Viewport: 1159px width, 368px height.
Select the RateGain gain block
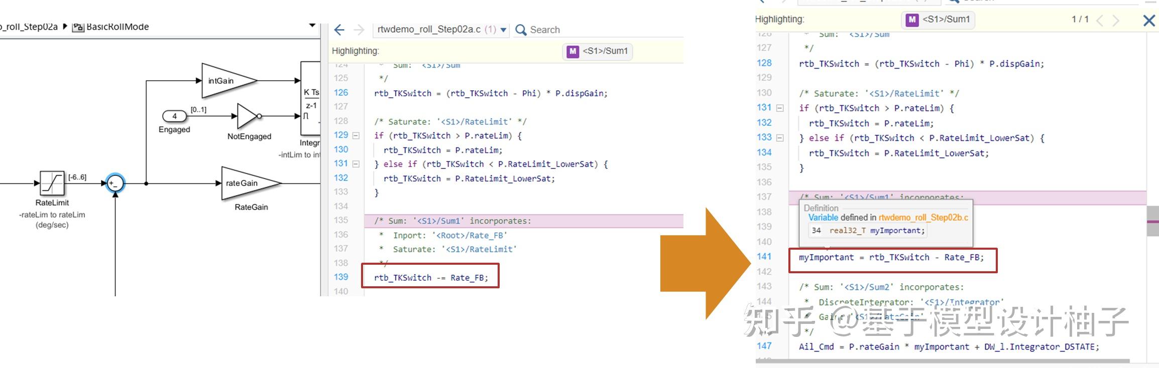pos(251,183)
